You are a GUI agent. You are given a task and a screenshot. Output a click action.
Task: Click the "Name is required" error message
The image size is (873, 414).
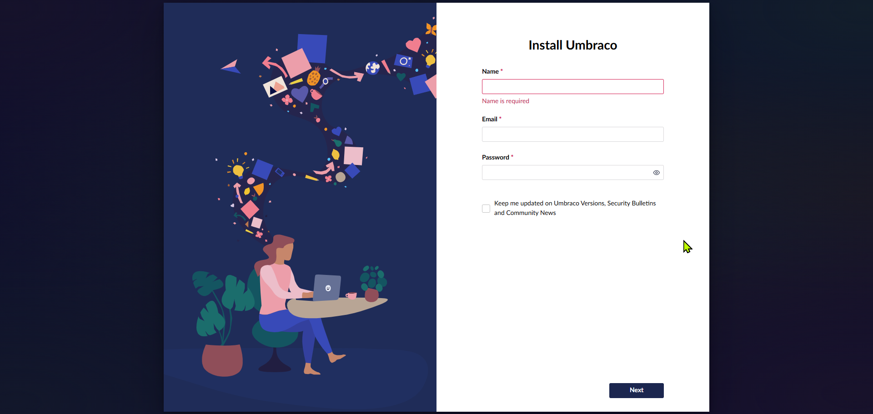click(505, 101)
